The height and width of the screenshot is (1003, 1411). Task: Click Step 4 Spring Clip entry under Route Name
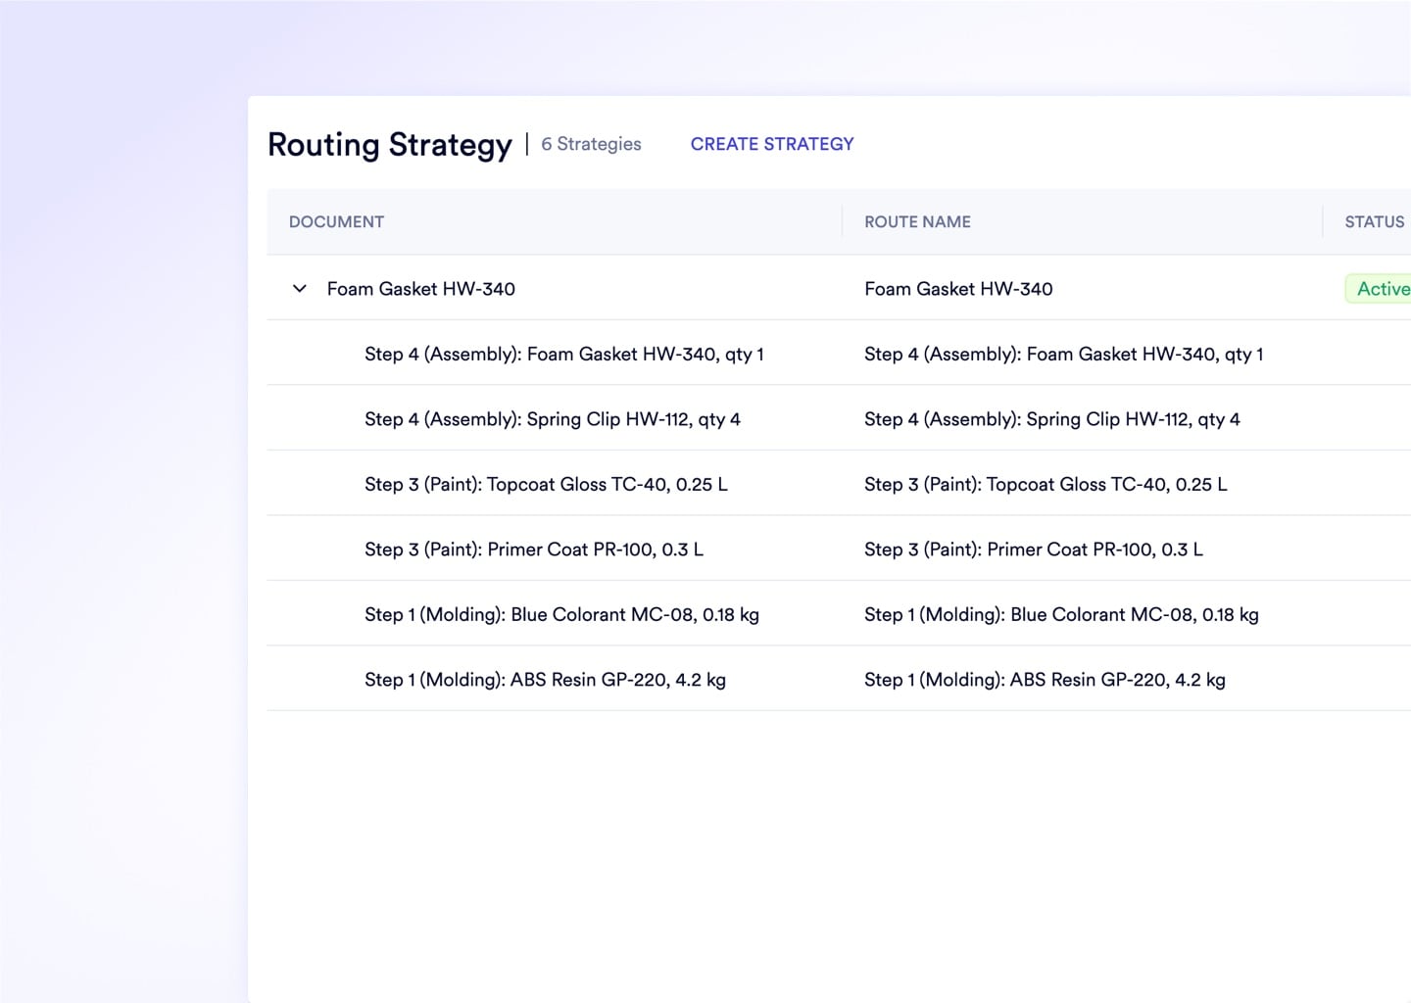[x=1052, y=418]
